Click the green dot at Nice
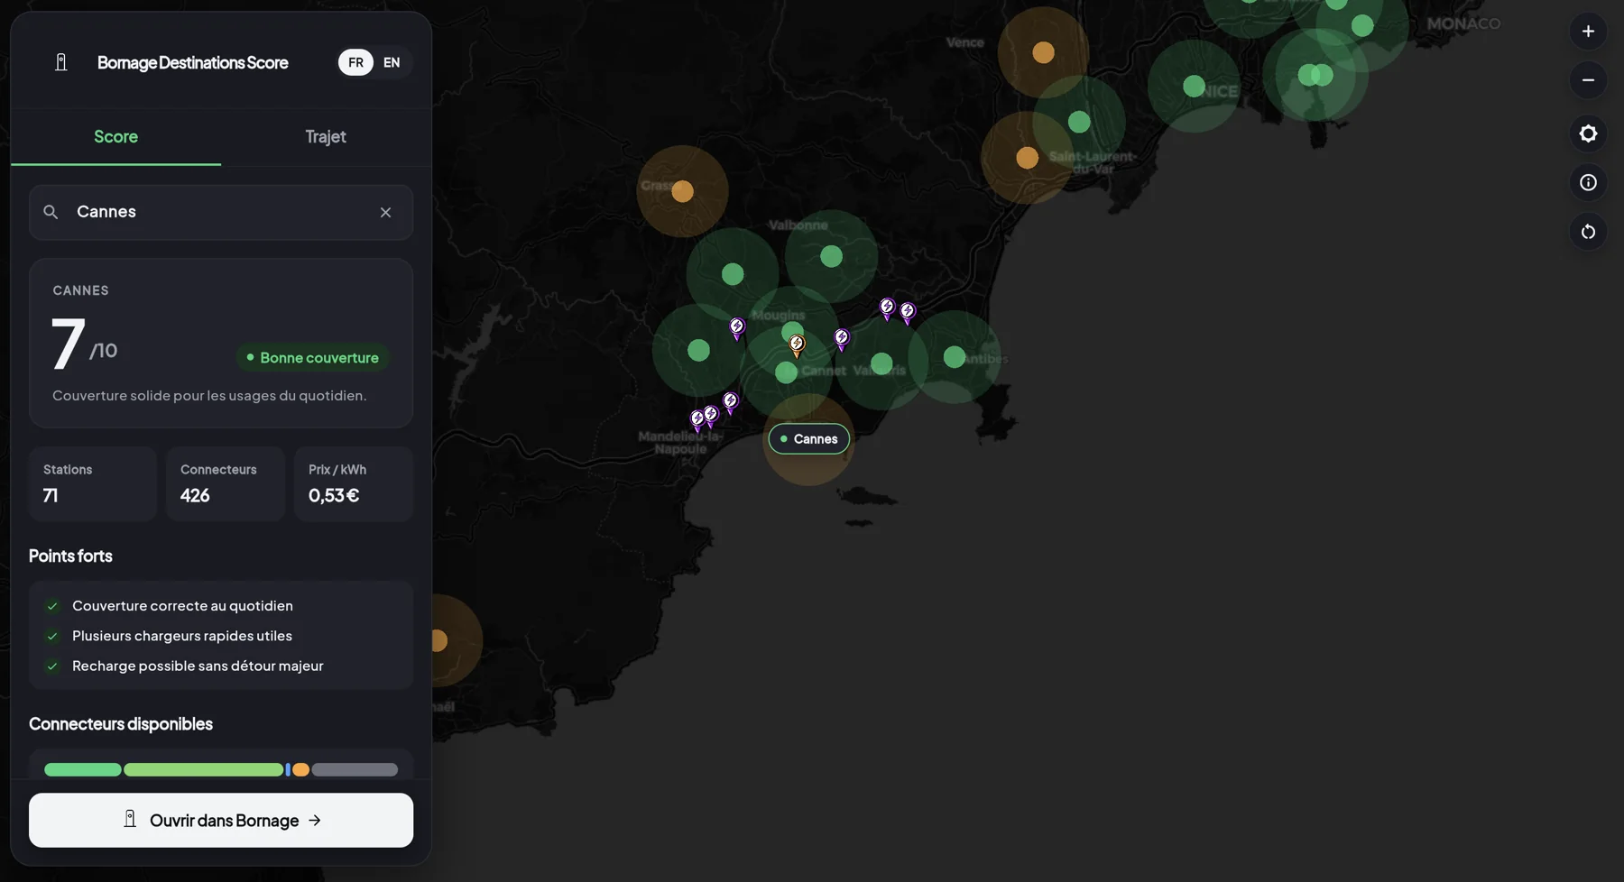The image size is (1624, 882). tap(1194, 86)
